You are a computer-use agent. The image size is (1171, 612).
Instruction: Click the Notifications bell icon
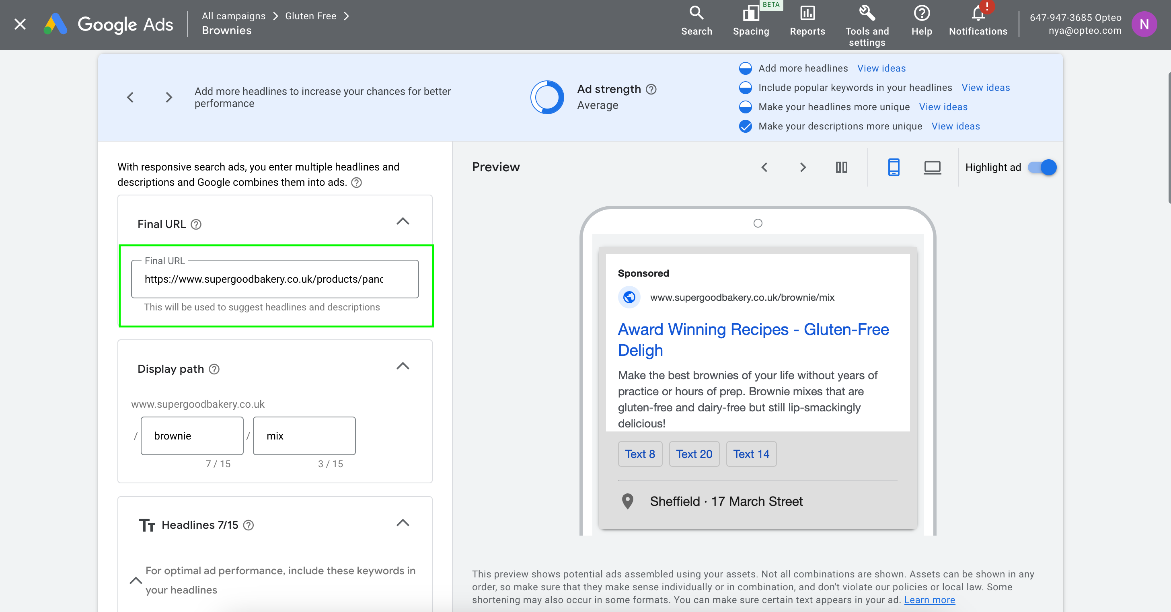pos(977,14)
